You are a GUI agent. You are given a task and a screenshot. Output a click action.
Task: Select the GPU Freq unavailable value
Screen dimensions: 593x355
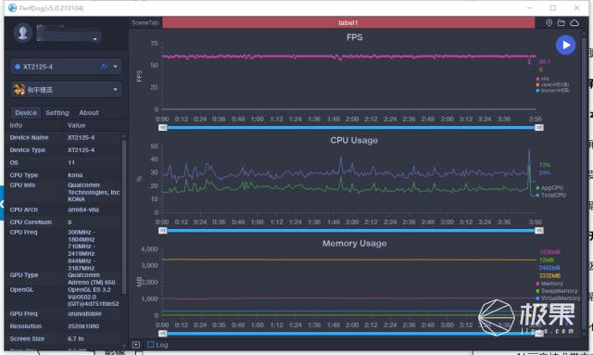pyautogui.click(x=84, y=313)
